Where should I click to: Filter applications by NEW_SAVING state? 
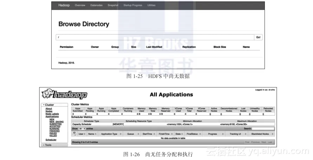(x=57, y=121)
